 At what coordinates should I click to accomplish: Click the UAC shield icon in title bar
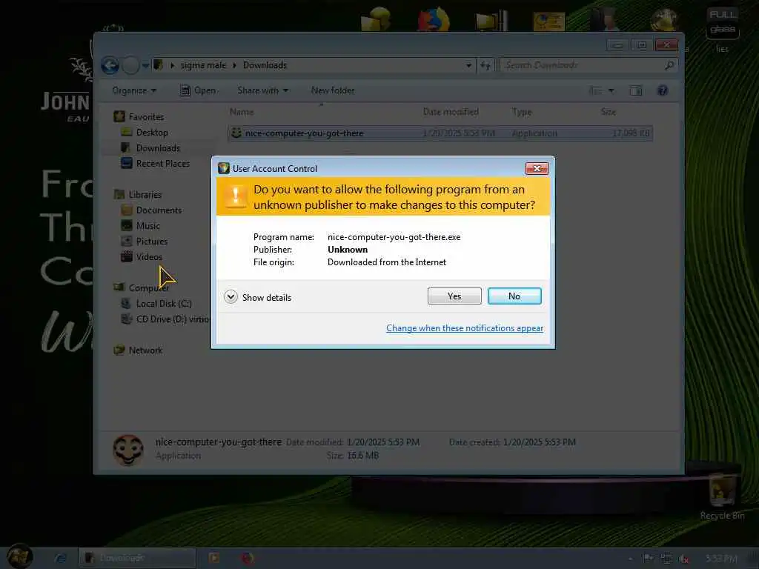224,168
